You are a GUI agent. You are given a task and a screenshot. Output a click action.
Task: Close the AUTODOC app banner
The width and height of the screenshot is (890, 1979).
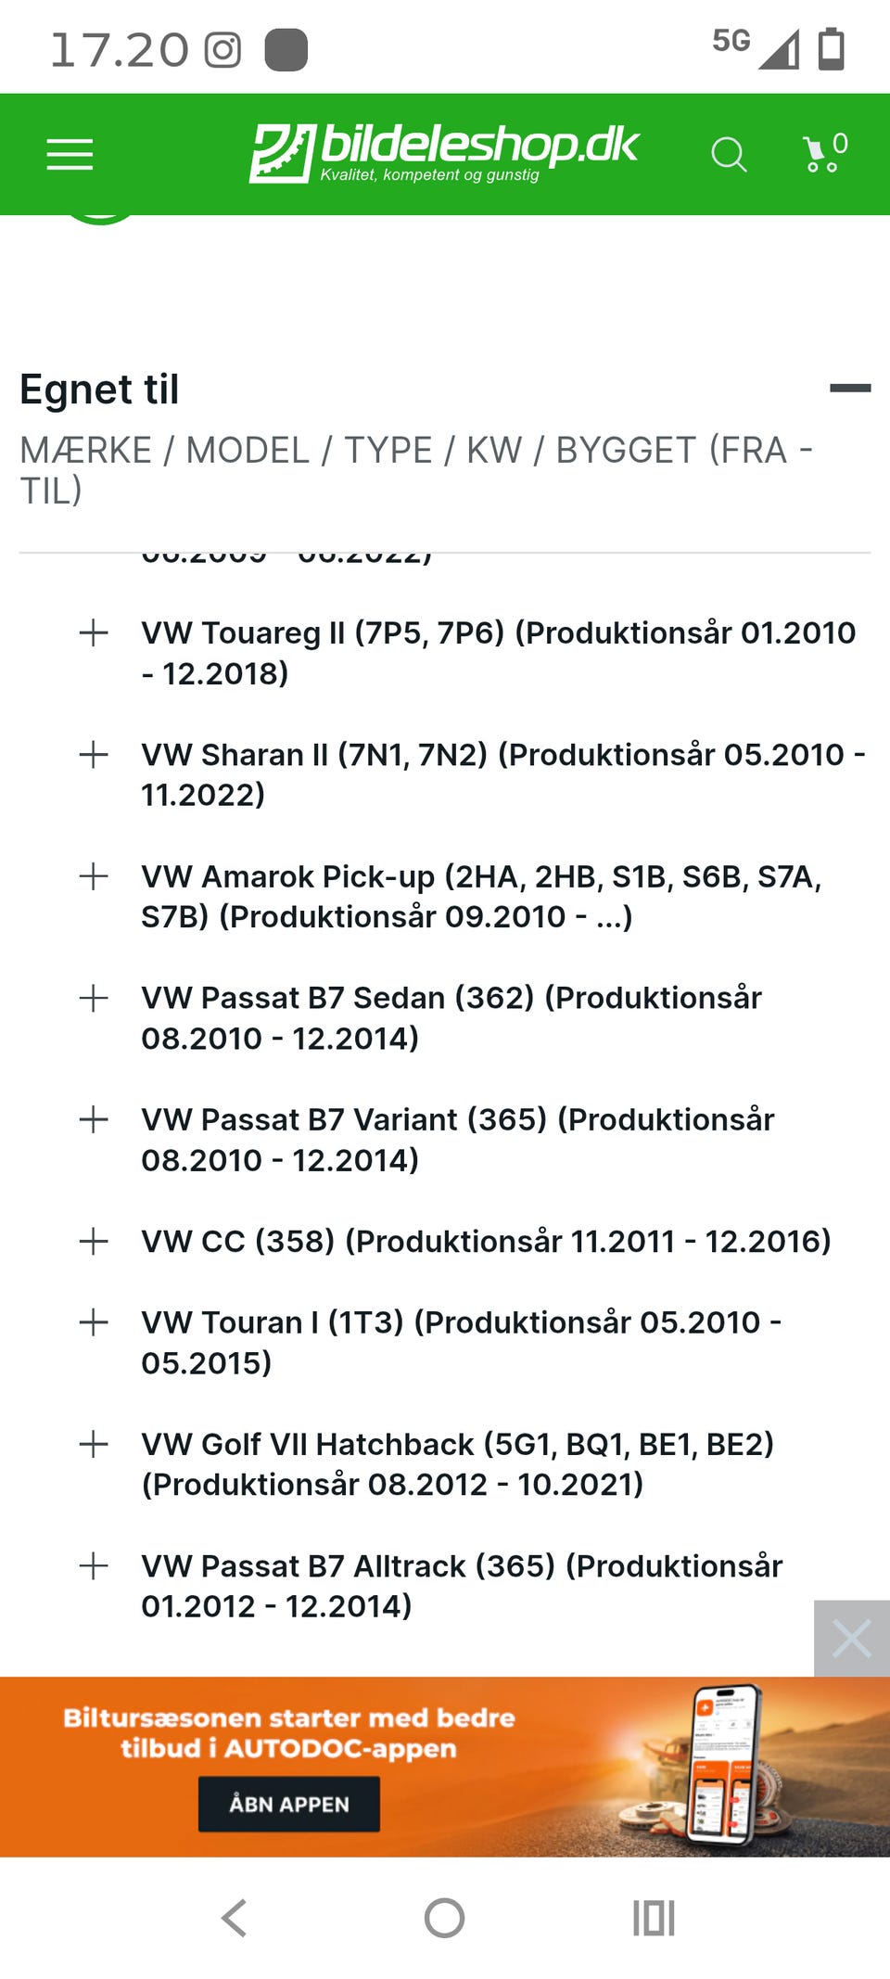tap(852, 1639)
